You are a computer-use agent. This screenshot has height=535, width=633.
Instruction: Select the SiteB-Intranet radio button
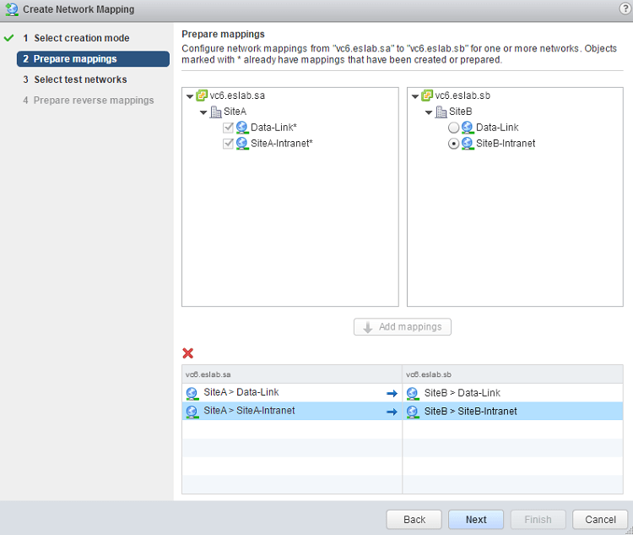click(x=454, y=144)
